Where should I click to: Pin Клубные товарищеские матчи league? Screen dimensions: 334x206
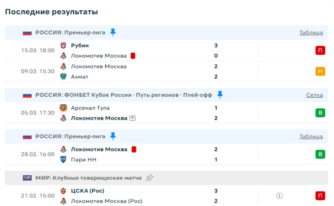pos(149,178)
